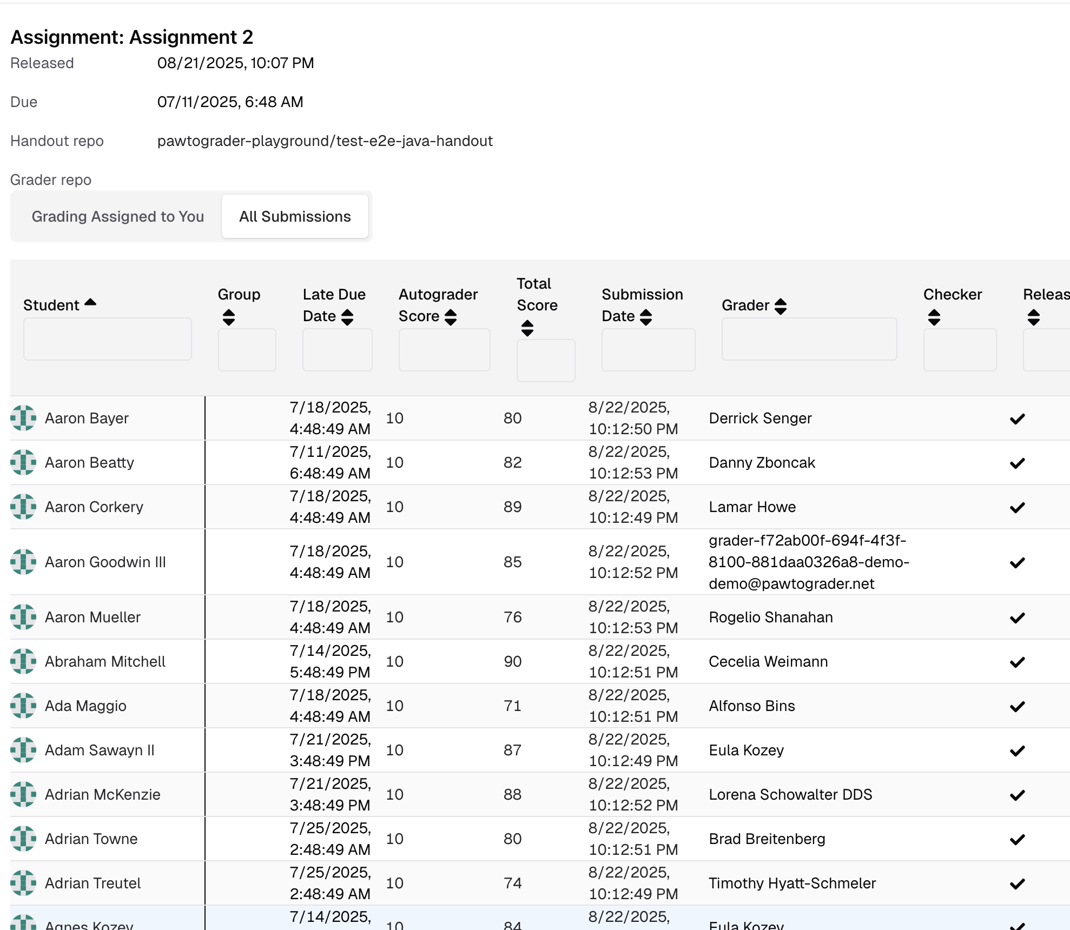Click Adrian Towne's avatar icon
This screenshot has width=1070, height=930.
pos(23,839)
